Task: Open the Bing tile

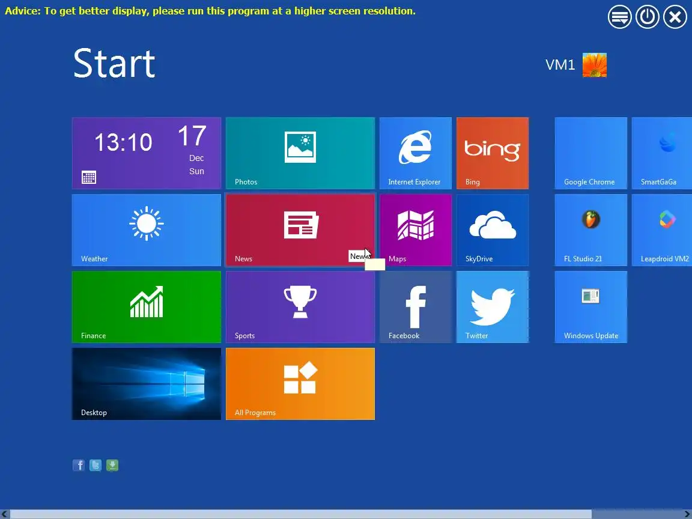Action: 493,153
